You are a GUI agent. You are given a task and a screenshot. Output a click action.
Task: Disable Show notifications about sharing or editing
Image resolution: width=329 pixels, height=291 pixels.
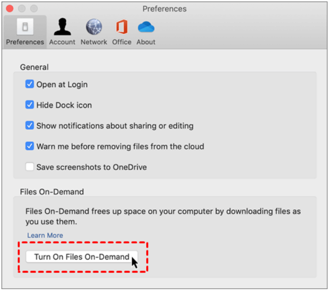pyautogui.click(x=30, y=126)
